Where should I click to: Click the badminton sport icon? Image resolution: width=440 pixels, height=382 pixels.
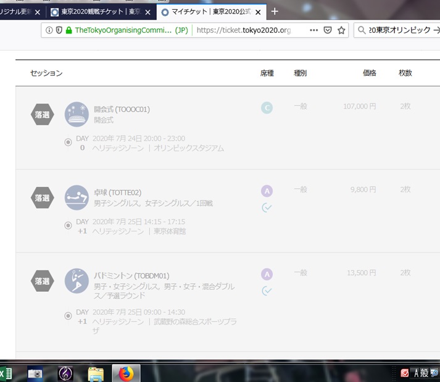(x=77, y=281)
